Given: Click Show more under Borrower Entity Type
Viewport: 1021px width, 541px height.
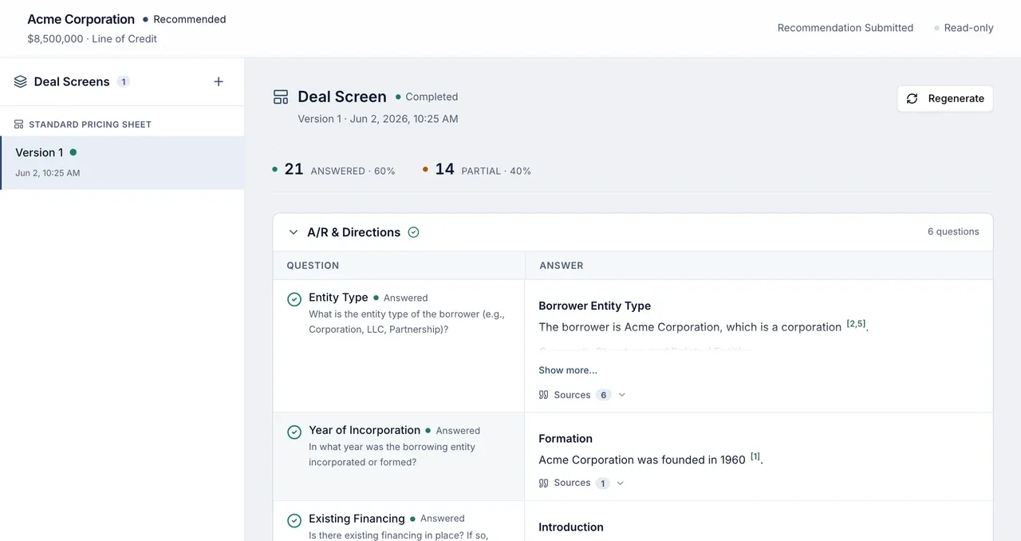Looking at the screenshot, I should (x=568, y=370).
